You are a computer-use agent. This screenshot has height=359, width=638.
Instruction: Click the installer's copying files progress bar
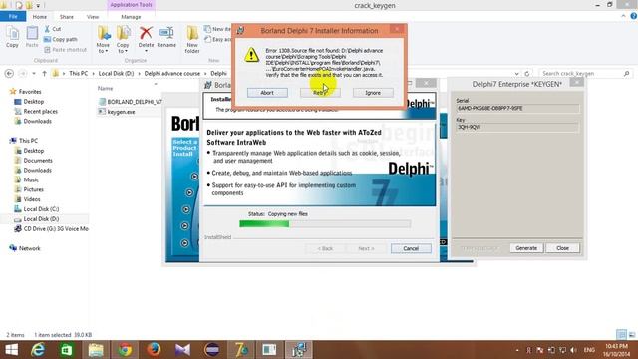tap(325, 223)
